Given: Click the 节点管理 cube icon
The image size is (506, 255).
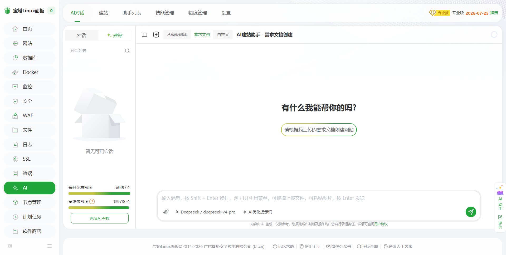Looking at the screenshot, I should pyautogui.click(x=15, y=202).
